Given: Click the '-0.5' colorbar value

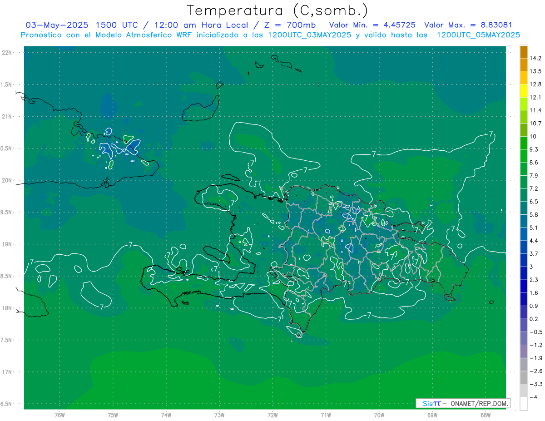Looking at the screenshot, I should pyautogui.click(x=536, y=332).
